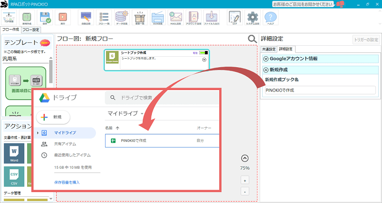The height and width of the screenshot is (203, 382).
Task: Select 最近使用したアイテム in Drive sidebar
Action: pos(72,155)
